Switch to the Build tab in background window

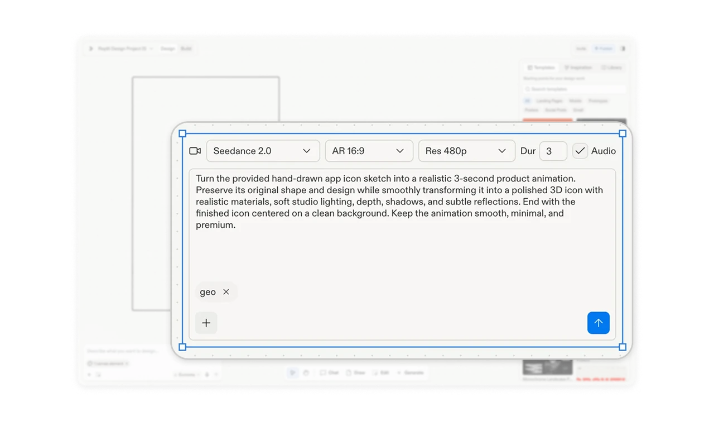[x=186, y=49]
